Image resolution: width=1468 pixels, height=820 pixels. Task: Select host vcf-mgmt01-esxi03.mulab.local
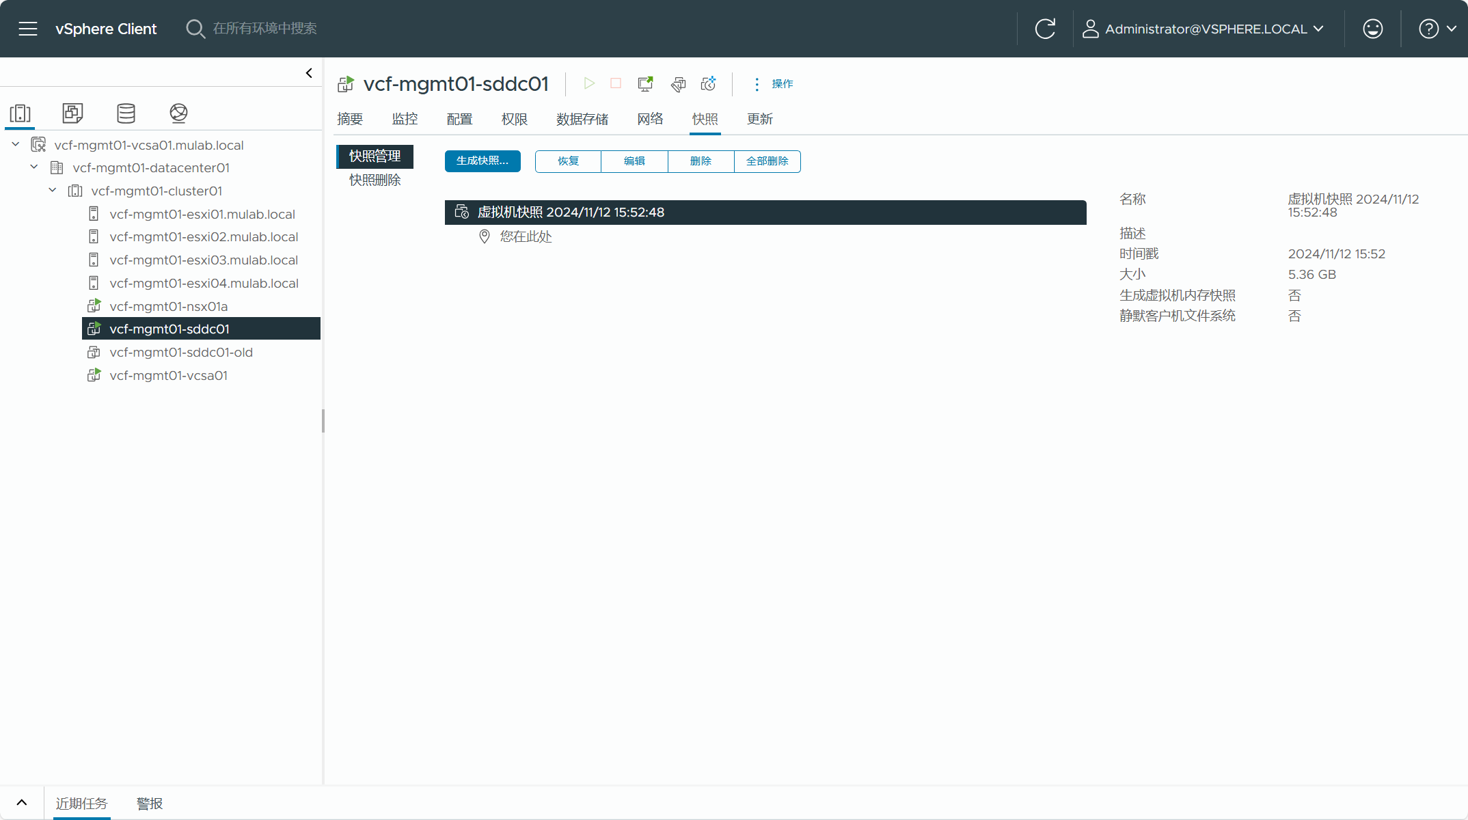tap(204, 260)
